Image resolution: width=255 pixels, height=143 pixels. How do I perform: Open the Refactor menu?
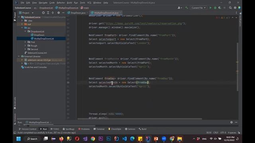(61, 3)
